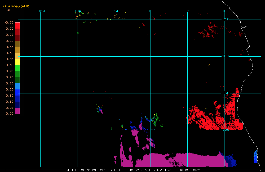Click the brown 0.55 legend swatch
This screenshot has width=265, height=172.
pos(17,44)
